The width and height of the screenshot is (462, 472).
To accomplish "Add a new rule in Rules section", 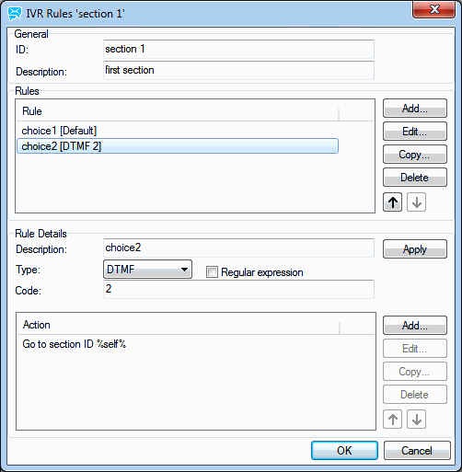I will click(415, 109).
